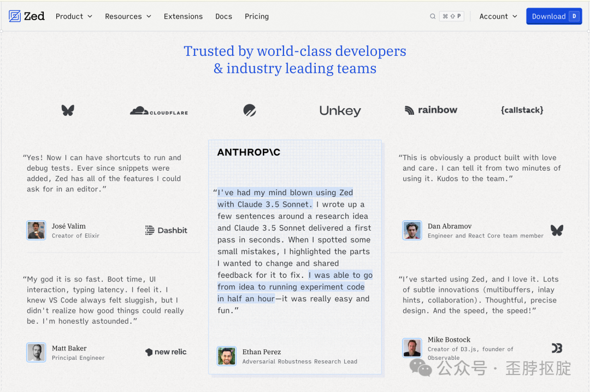Click the name 'José Valim'
The image size is (590, 392).
(x=69, y=226)
